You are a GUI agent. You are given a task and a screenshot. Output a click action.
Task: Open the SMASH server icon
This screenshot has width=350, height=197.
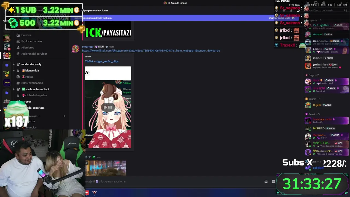(7, 83)
